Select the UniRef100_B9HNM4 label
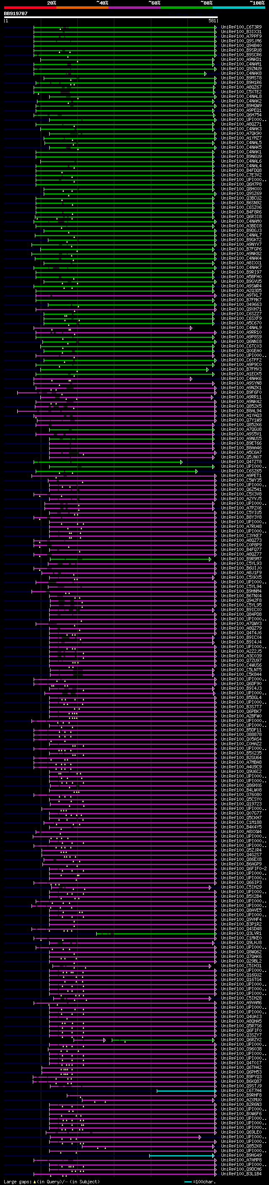Image resolution: width=269 pixels, height=1185 pixels. coord(241,591)
